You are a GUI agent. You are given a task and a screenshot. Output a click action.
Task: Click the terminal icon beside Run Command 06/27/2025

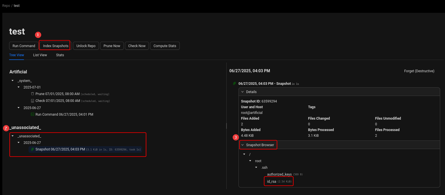[33, 114]
